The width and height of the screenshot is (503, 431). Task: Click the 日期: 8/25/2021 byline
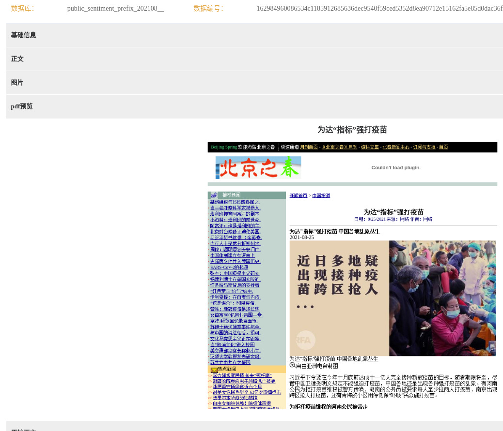coord(370,219)
